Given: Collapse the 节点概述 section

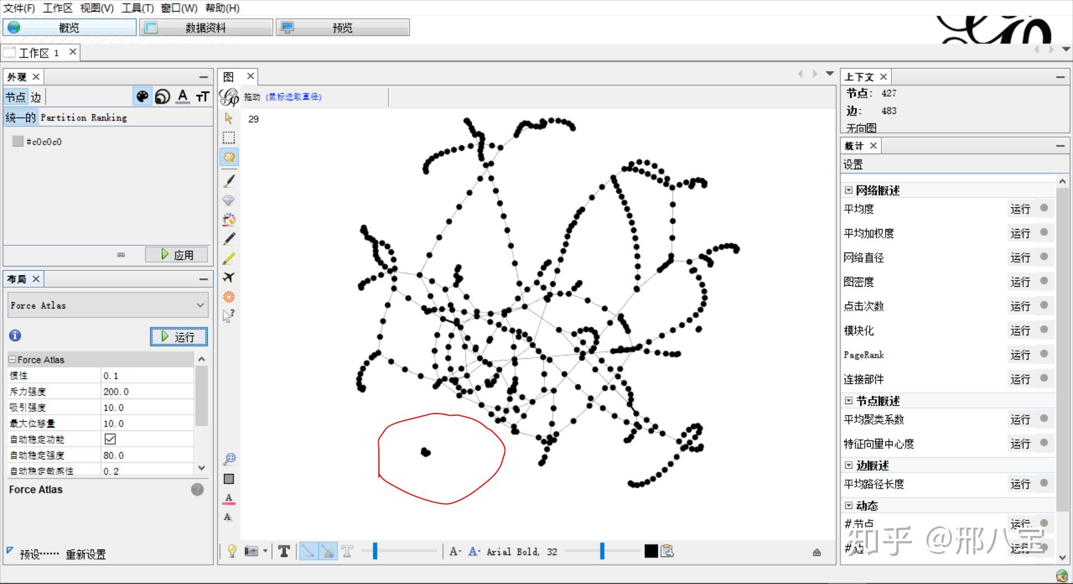Looking at the screenshot, I should coord(849,401).
